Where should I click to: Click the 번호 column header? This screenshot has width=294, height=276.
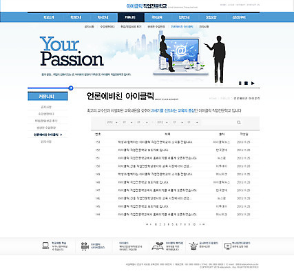(x=98, y=134)
